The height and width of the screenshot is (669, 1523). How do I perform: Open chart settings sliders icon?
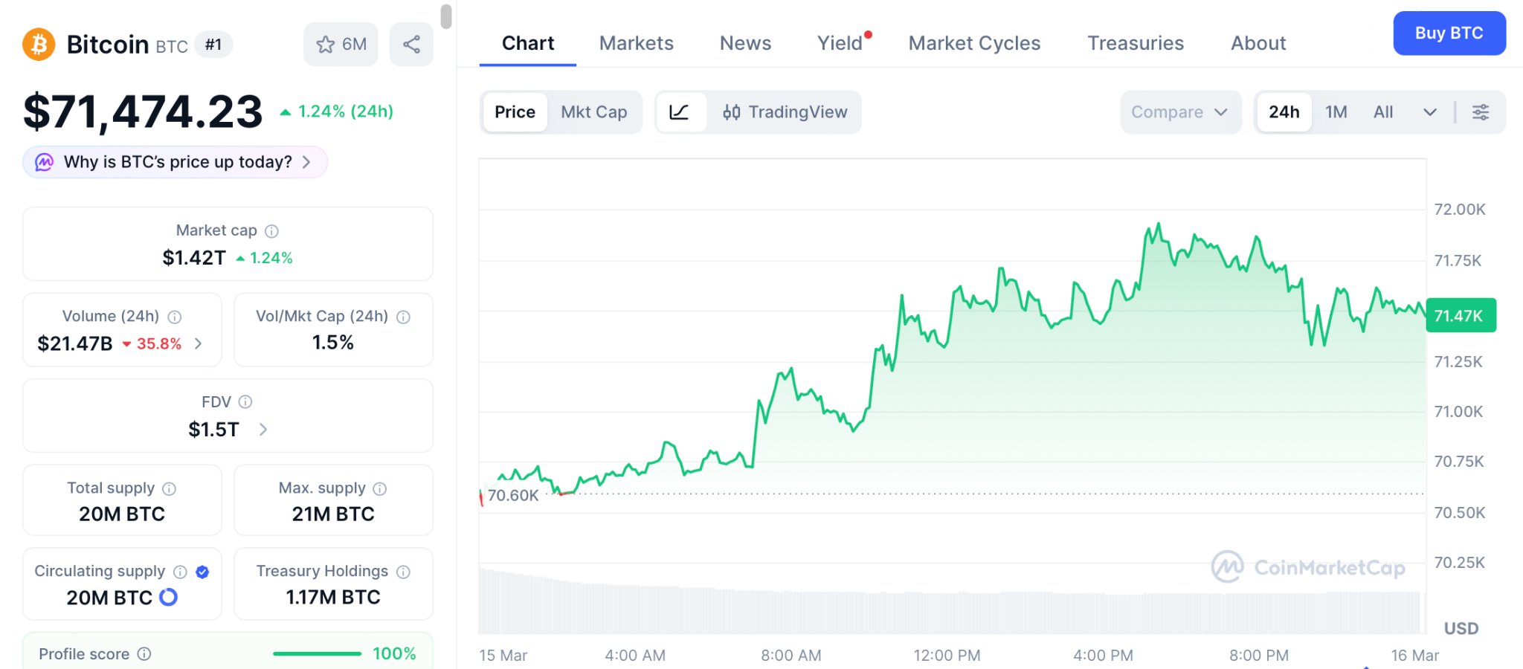(1480, 112)
